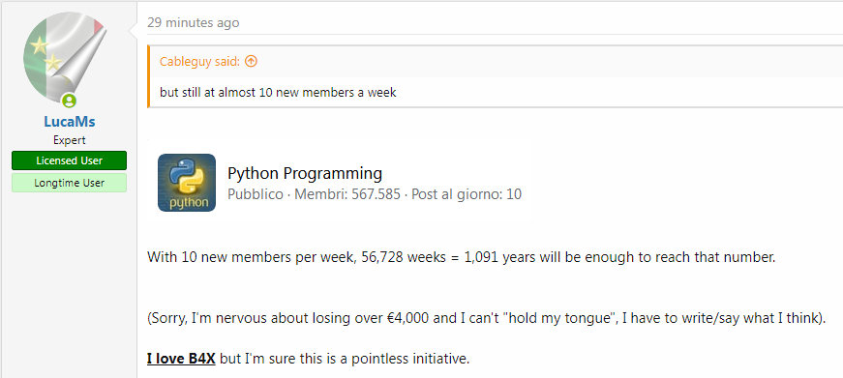Click the 'Sorry, I'm nervous' paragraph
The image size is (843, 378).
[x=487, y=318]
